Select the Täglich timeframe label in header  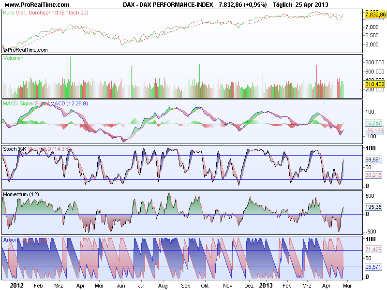click(283, 5)
